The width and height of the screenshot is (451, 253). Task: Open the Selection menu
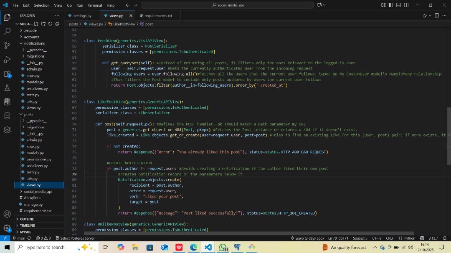tap(42, 5)
